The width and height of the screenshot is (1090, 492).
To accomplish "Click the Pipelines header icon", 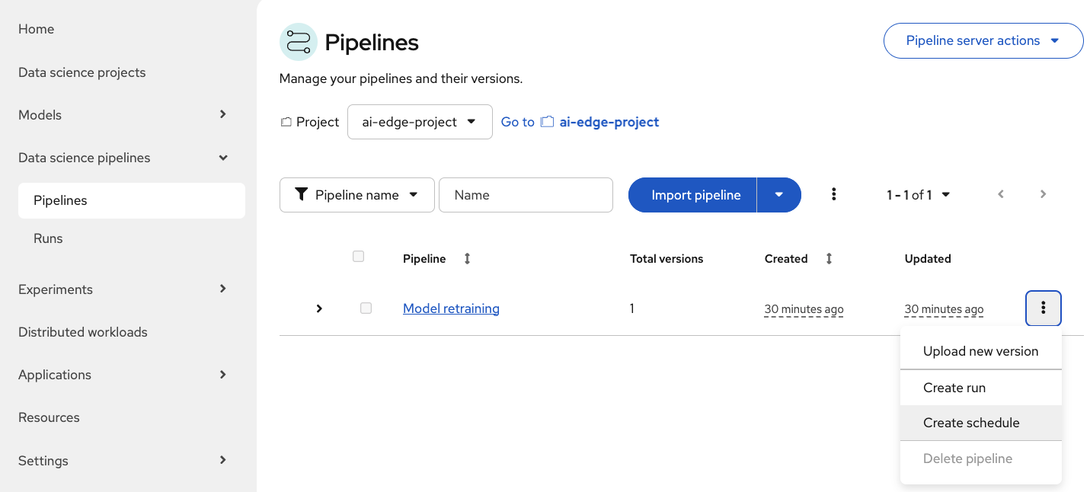I will point(298,42).
